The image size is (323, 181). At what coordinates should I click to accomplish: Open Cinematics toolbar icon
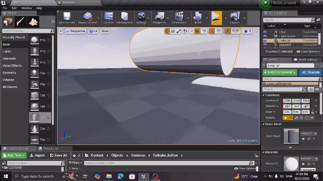(x=179, y=18)
